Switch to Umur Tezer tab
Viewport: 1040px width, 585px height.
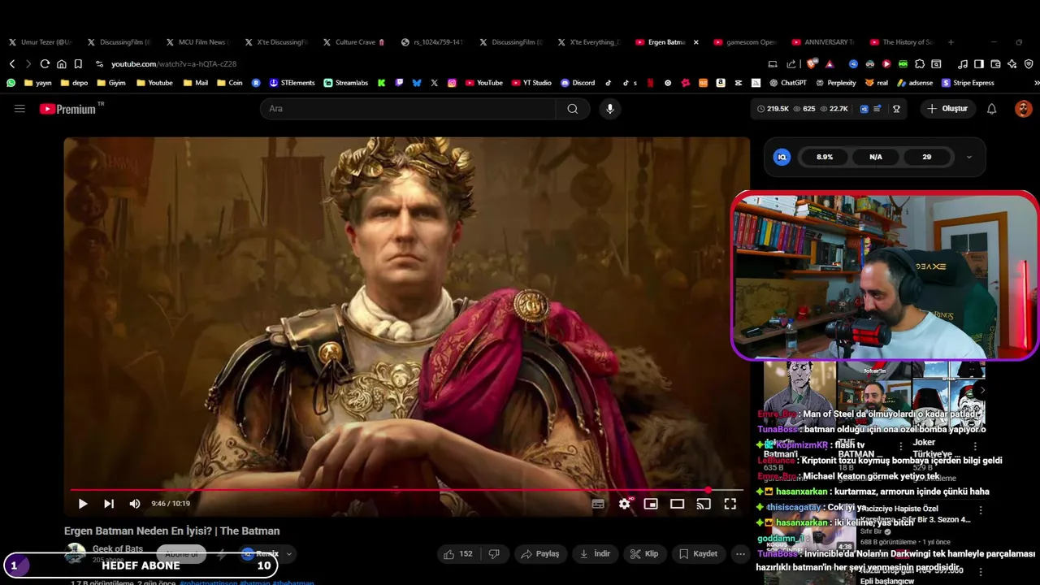pos(40,42)
